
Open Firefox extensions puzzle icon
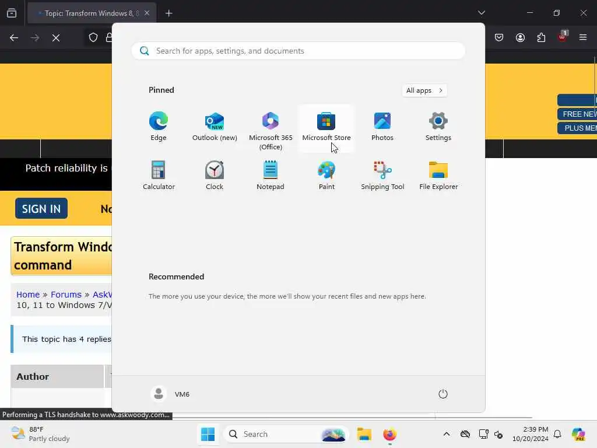541,37
